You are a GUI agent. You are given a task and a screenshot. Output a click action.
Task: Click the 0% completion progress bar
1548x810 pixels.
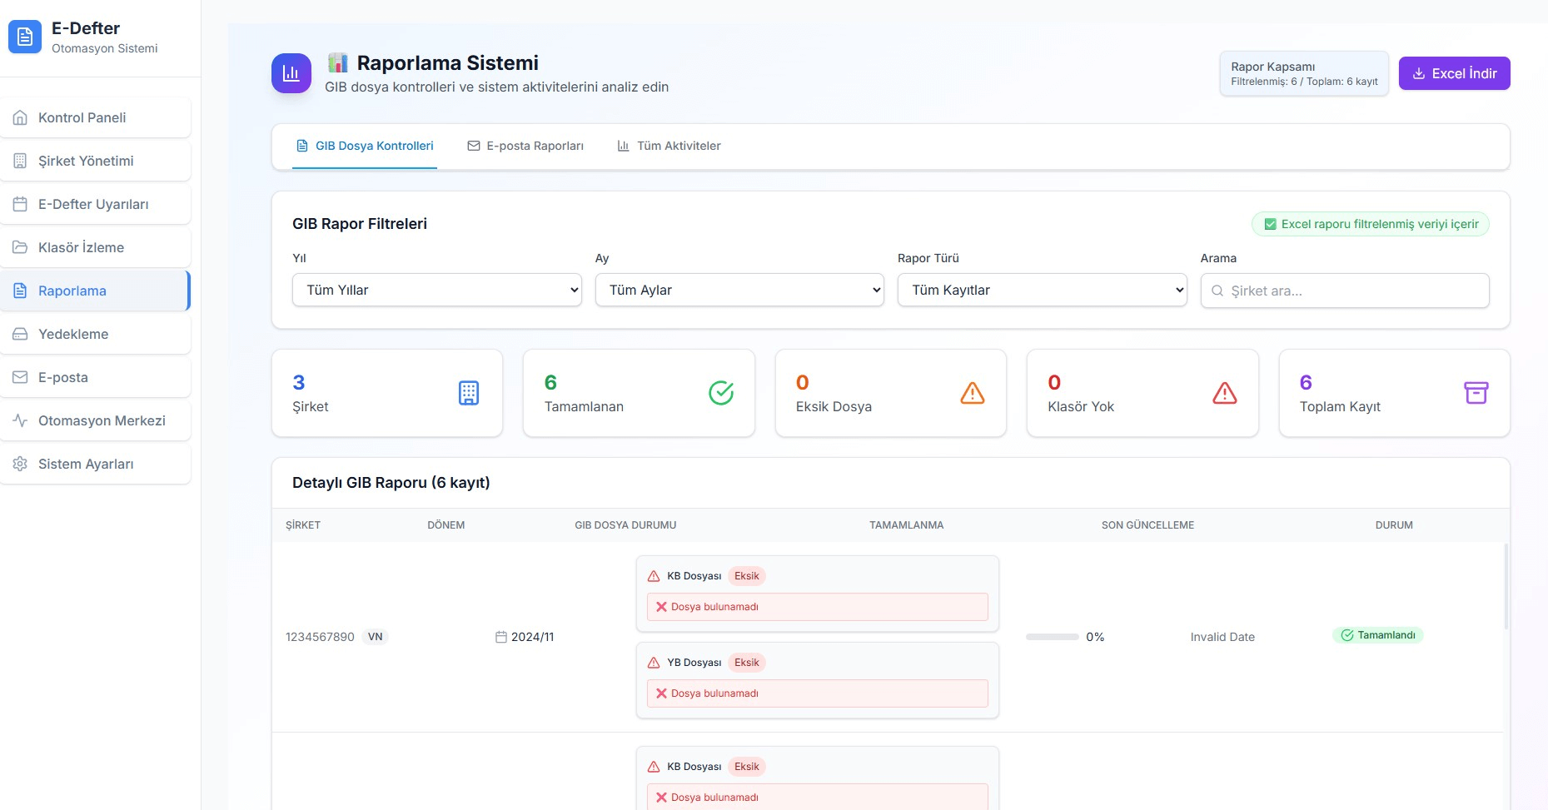pyautogui.click(x=1052, y=637)
